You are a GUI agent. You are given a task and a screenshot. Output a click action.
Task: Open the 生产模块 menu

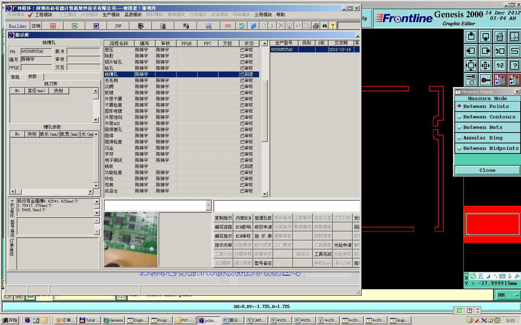111,15
